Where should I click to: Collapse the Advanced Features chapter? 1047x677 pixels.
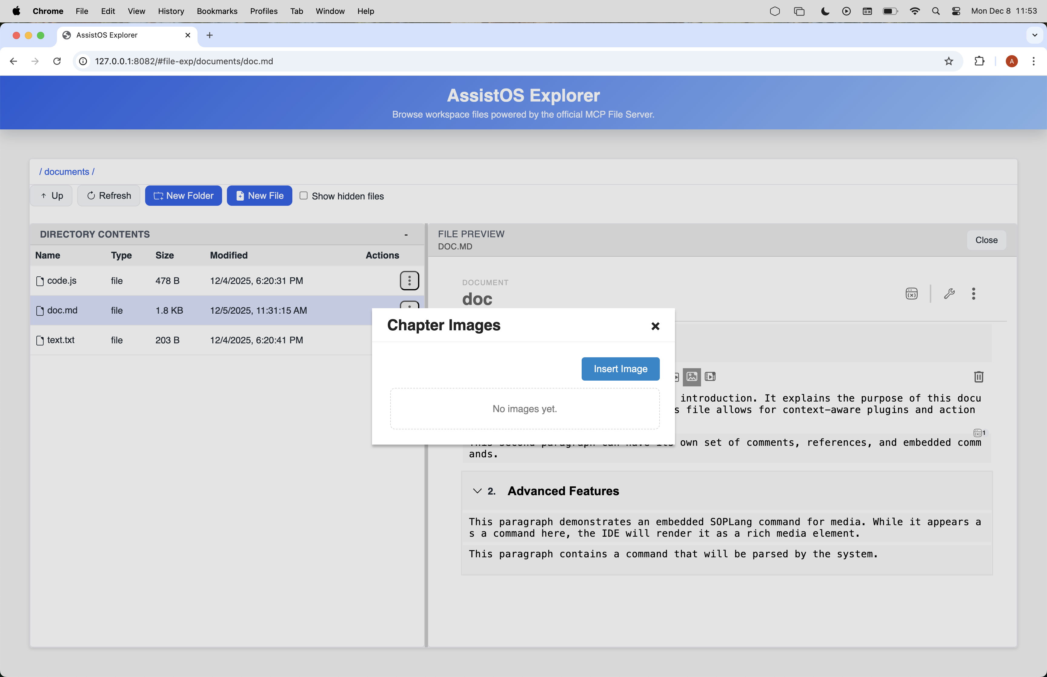click(477, 491)
